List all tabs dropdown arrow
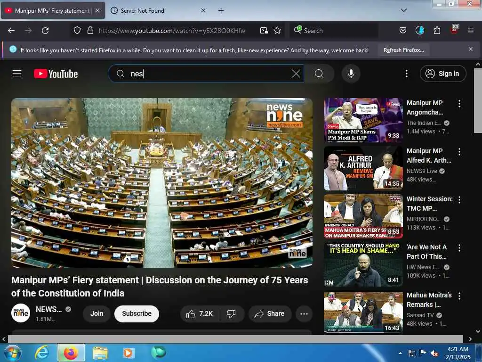482x362 pixels. coord(403,10)
